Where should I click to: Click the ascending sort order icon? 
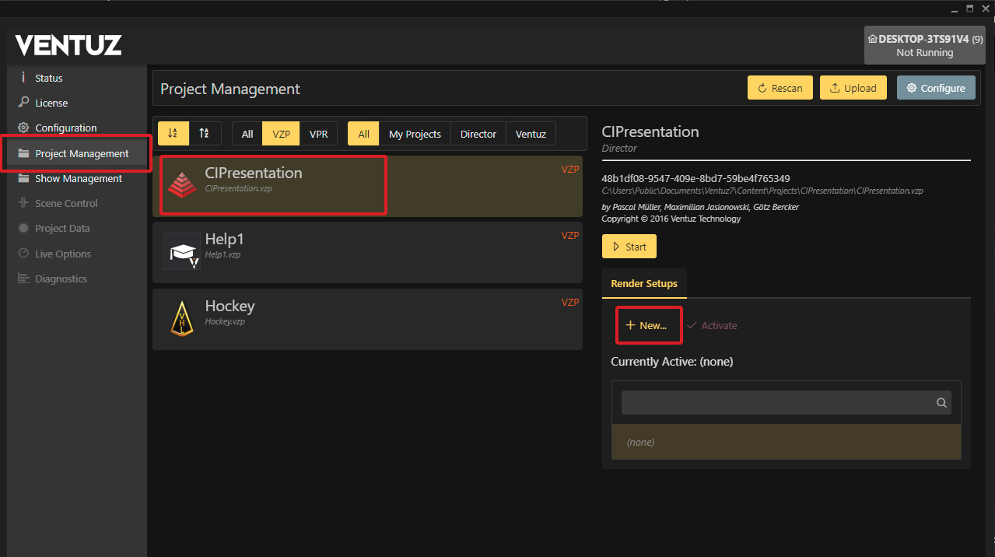point(173,133)
